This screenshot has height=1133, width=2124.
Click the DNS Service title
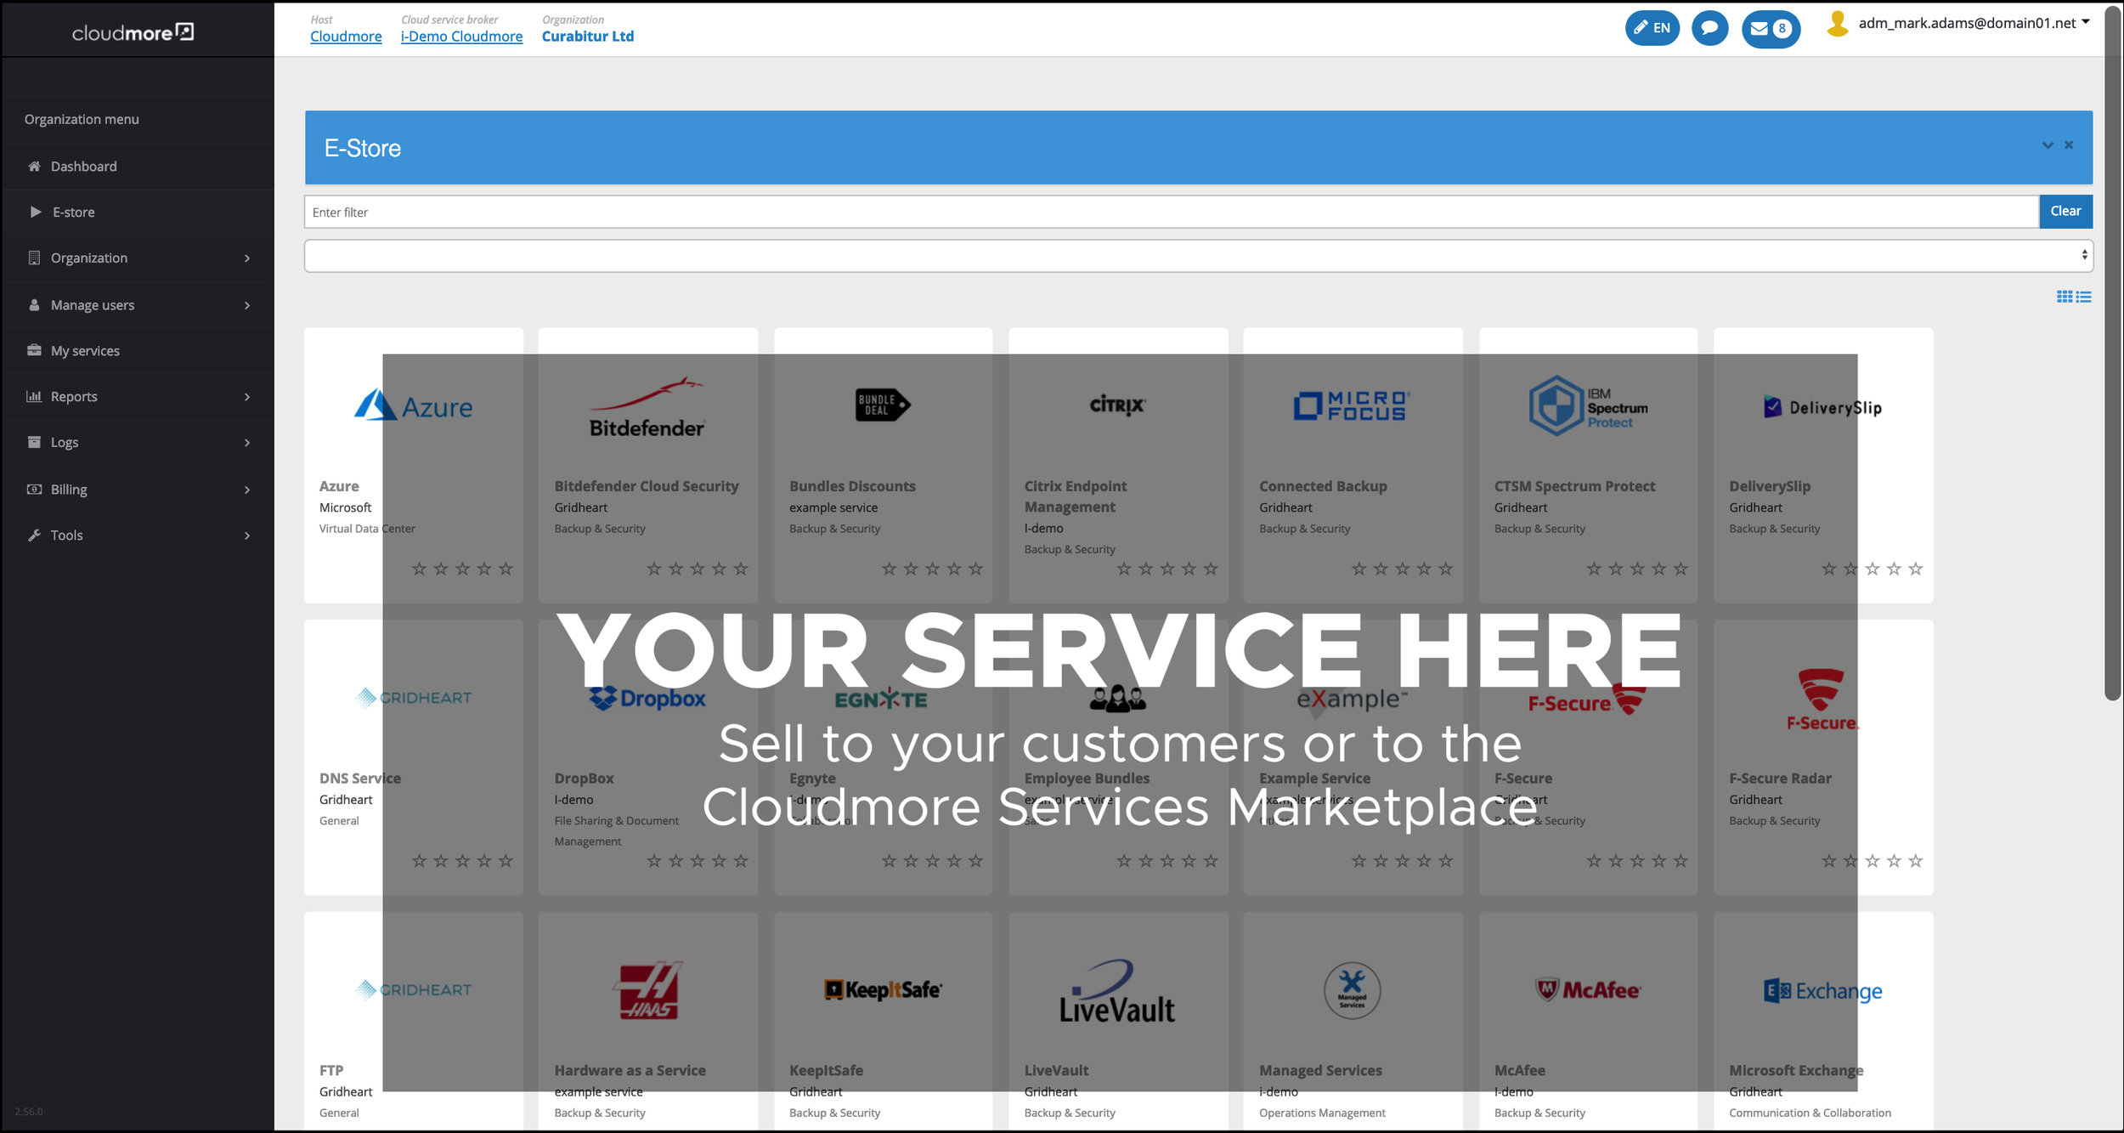coord(359,779)
